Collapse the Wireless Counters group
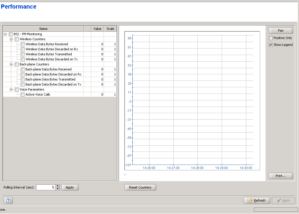Screen dimensions: 299x214 point(12,39)
